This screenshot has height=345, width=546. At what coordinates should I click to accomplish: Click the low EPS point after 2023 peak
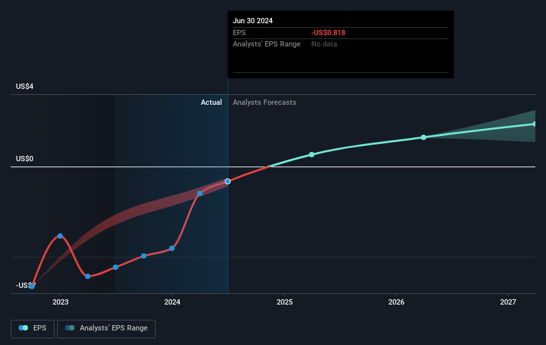click(x=88, y=276)
